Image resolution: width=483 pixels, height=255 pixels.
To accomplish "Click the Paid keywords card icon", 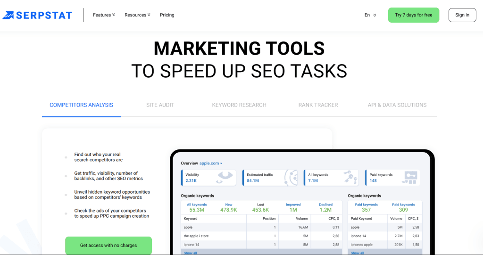I will point(410,177).
